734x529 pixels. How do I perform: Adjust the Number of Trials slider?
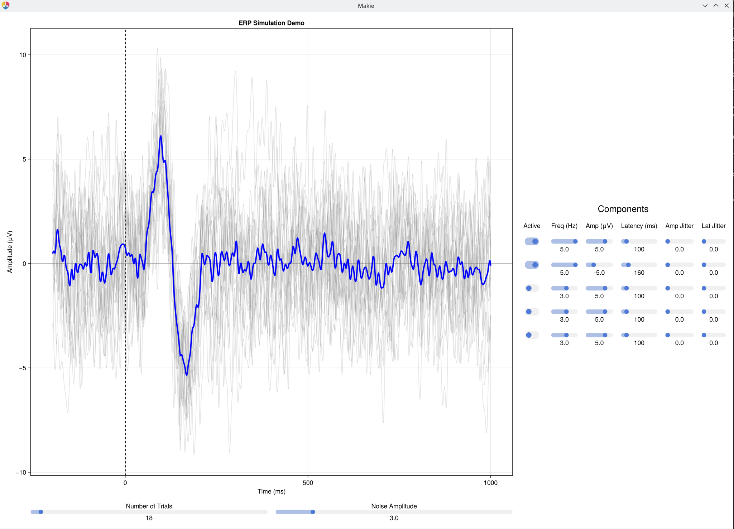41,512
